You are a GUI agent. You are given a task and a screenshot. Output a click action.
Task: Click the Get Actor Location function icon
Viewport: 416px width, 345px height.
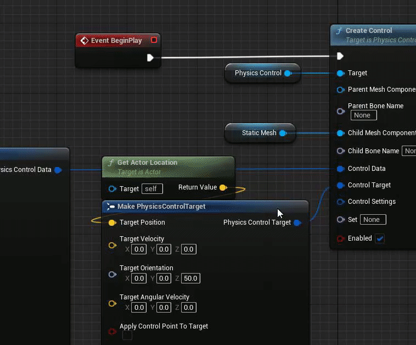pos(111,163)
